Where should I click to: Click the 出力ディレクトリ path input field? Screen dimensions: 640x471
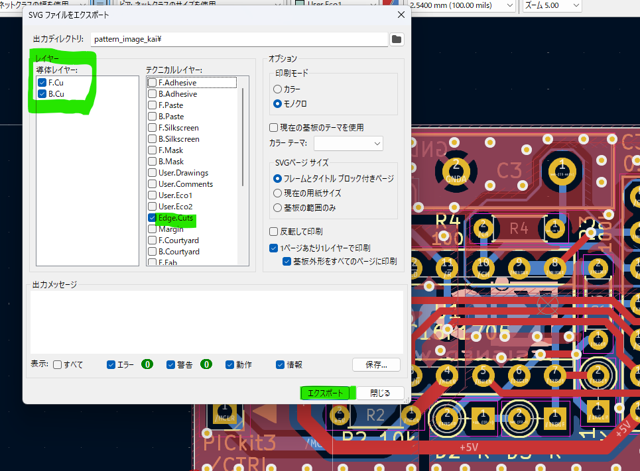point(239,39)
